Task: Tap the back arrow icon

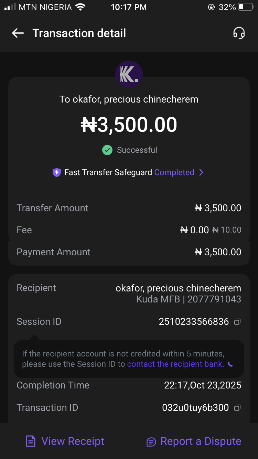Action: (x=18, y=33)
